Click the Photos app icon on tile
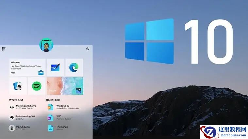 (x=78, y=91)
